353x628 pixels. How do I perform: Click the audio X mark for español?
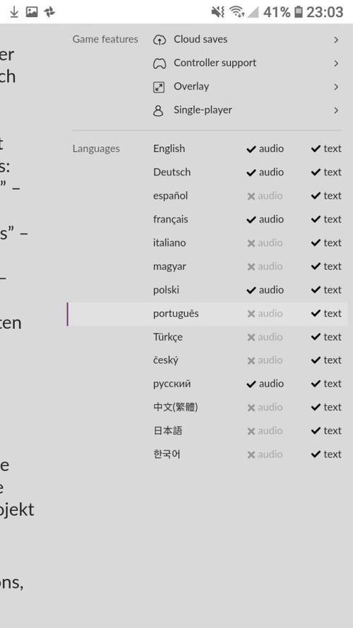[251, 196]
